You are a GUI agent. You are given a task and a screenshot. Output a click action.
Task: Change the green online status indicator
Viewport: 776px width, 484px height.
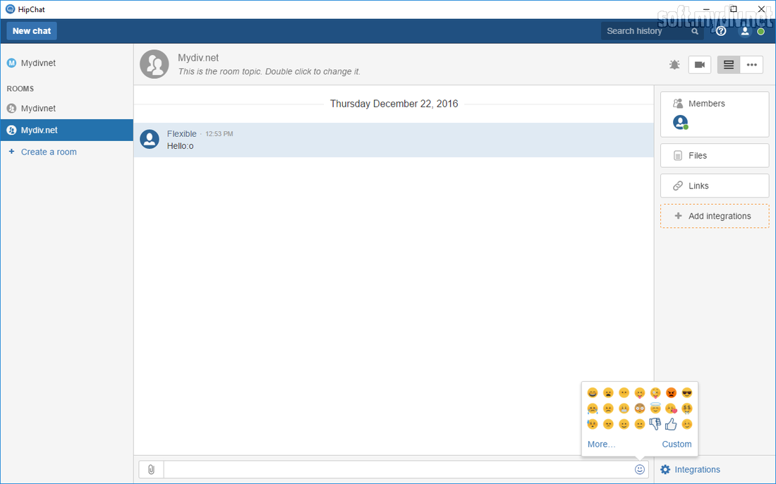[761, 31]
